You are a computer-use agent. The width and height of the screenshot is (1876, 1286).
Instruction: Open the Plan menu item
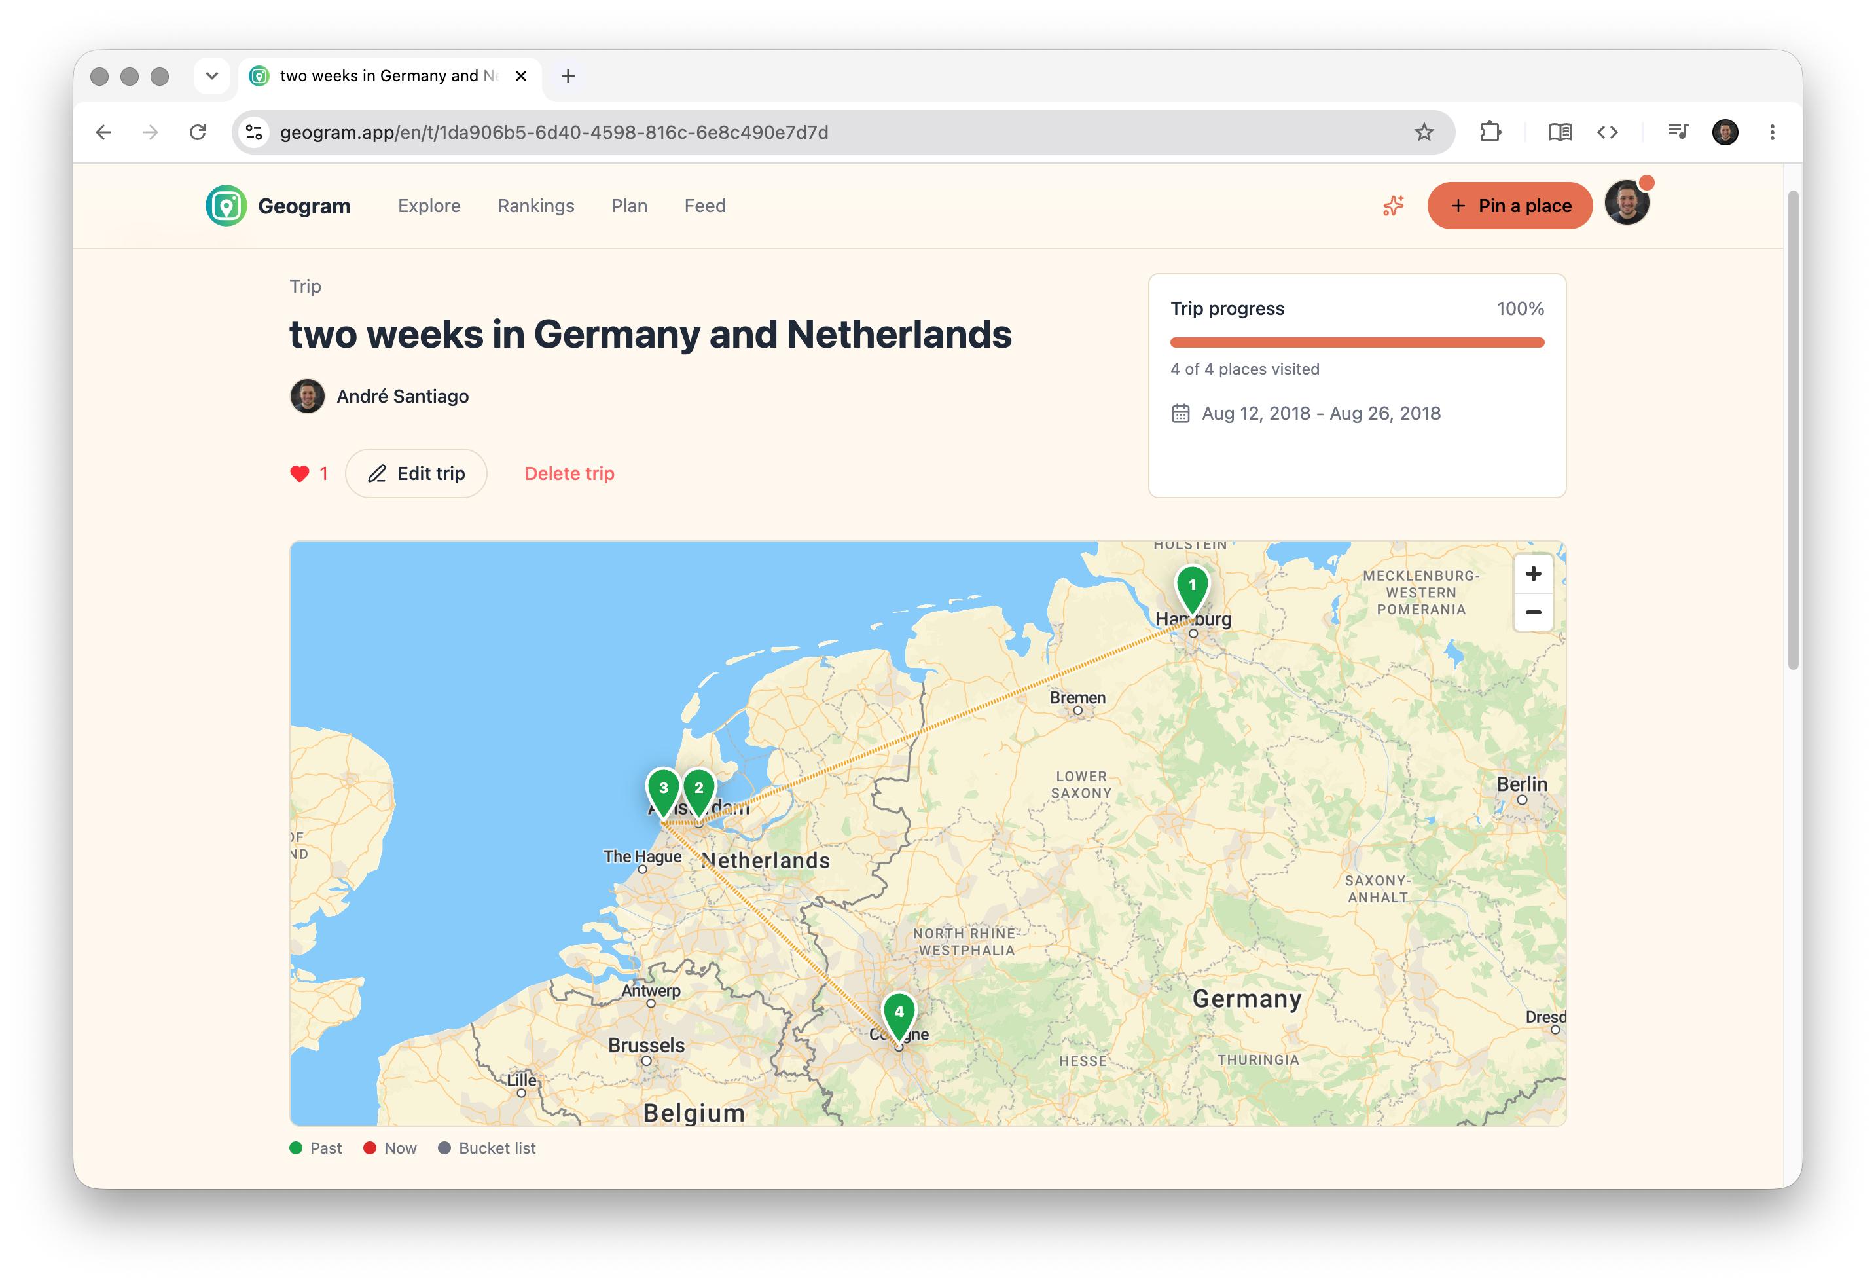pos(630,206)
